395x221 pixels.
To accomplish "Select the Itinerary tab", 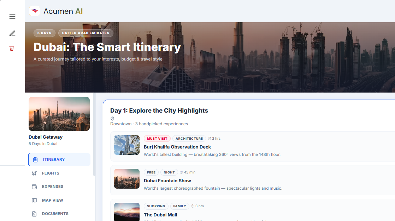I will point(59,159).
